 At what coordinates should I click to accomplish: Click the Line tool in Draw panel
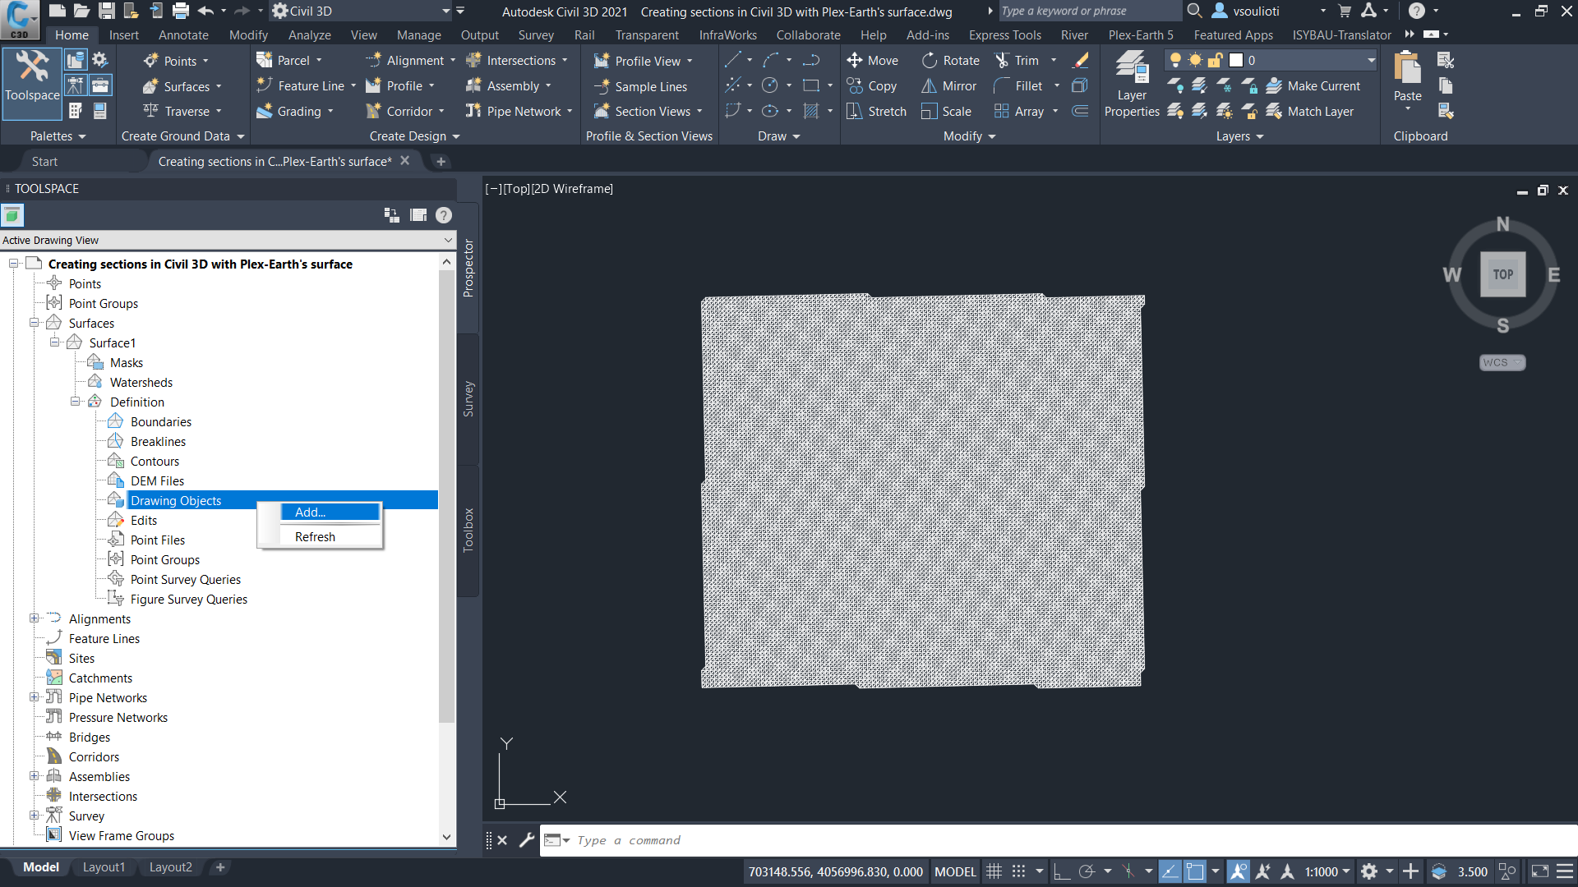732,60
